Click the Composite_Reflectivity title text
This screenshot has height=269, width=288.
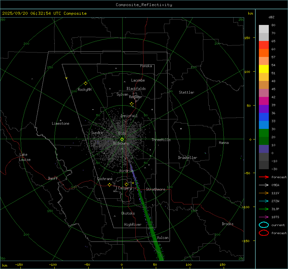[144, 5]
